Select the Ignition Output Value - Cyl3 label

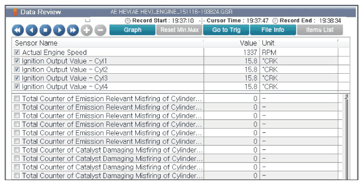[65, 78]
